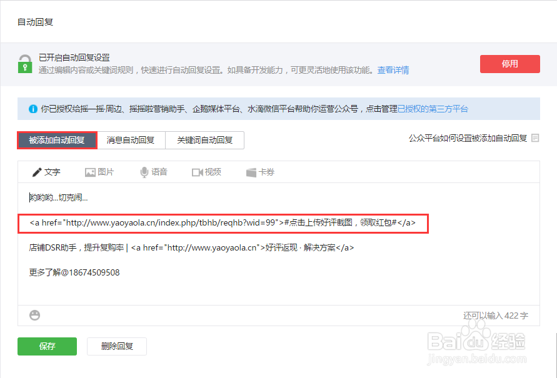
Task: Click the 自动回复 page heading
Action: coord(35,22)
